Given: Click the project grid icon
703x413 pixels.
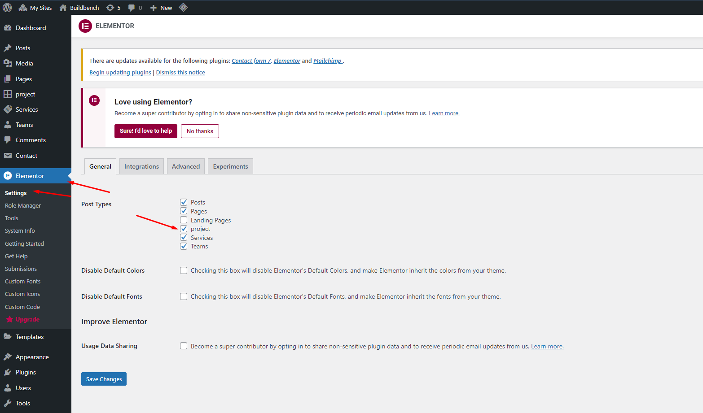Looking at the screenshot, I should [8, 94].
